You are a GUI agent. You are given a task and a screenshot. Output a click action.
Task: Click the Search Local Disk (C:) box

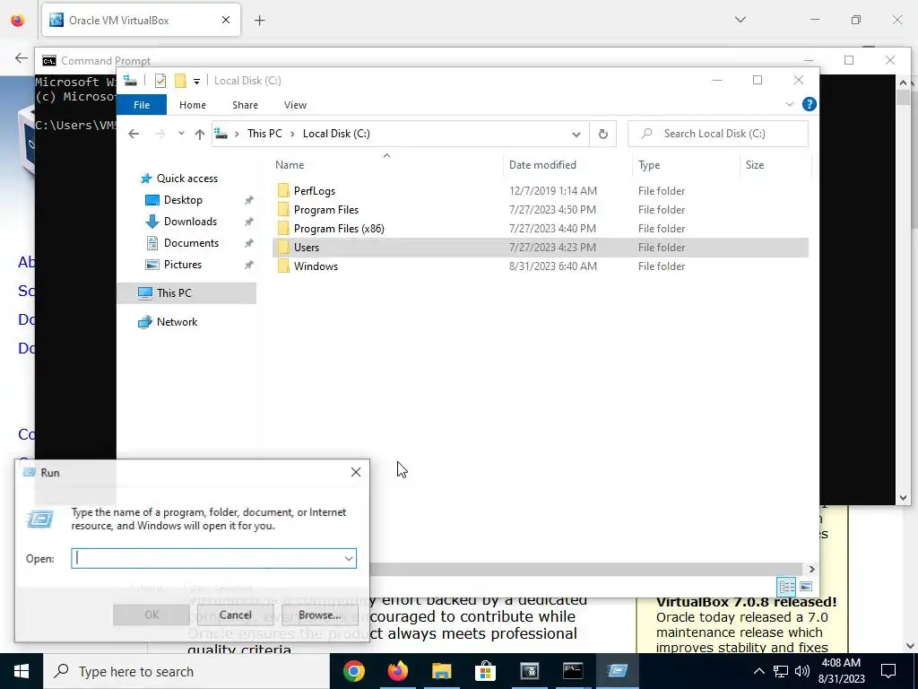pos(718,134)
